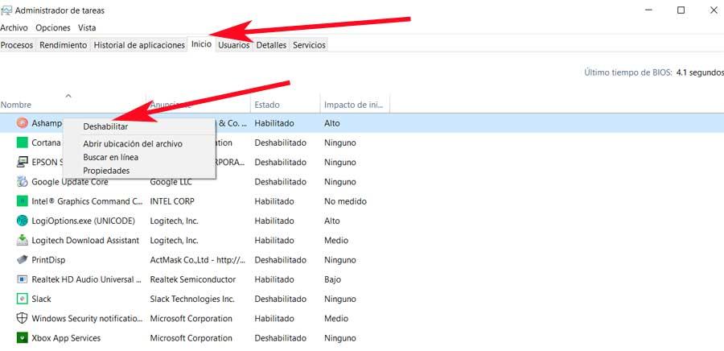Click the sort arrow above Nombre
Screen dimensions: 724x351
[68, 96]
